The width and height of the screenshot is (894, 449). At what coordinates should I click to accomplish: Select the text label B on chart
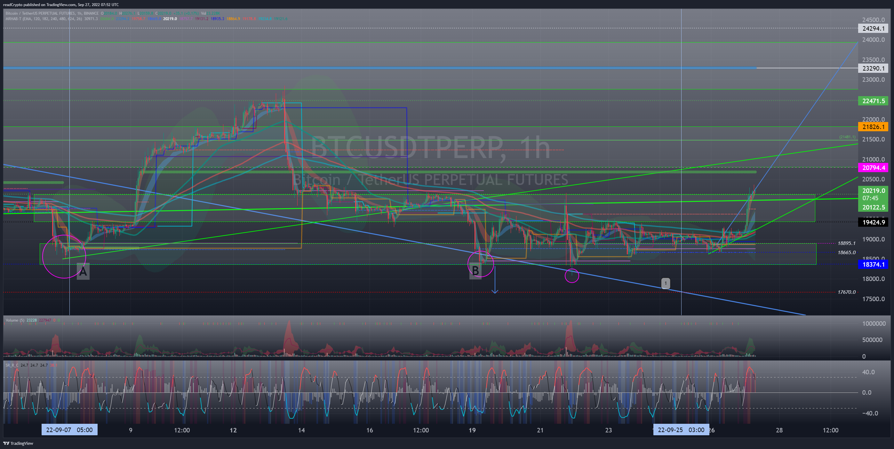[475, 270]
